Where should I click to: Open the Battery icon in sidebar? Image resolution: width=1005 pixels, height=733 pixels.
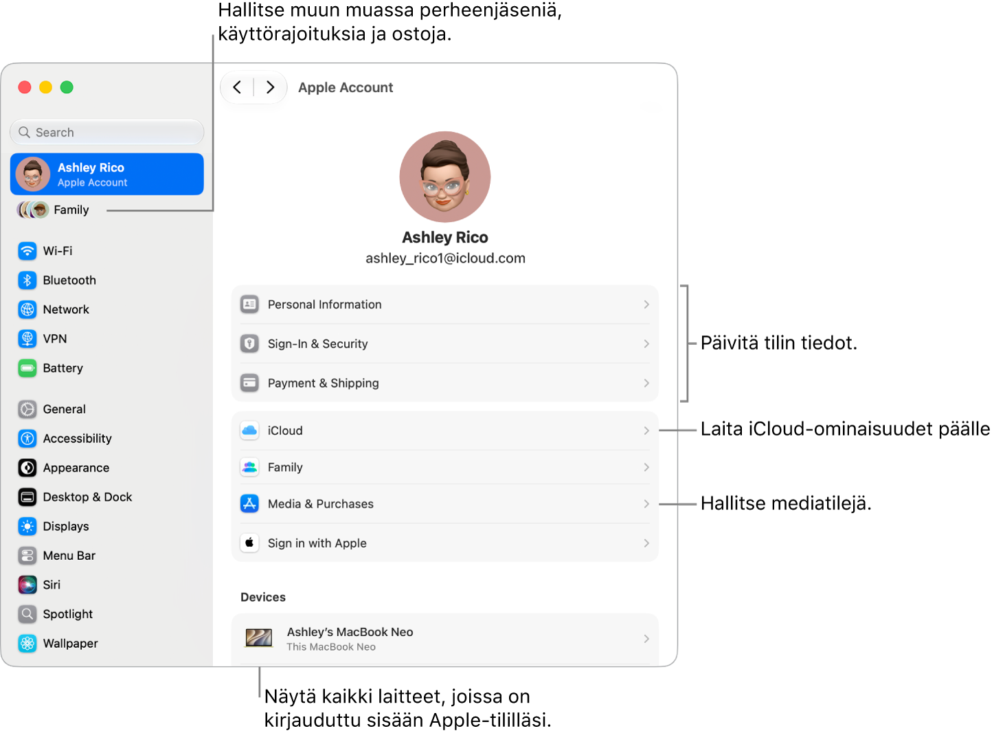point(27,368)
